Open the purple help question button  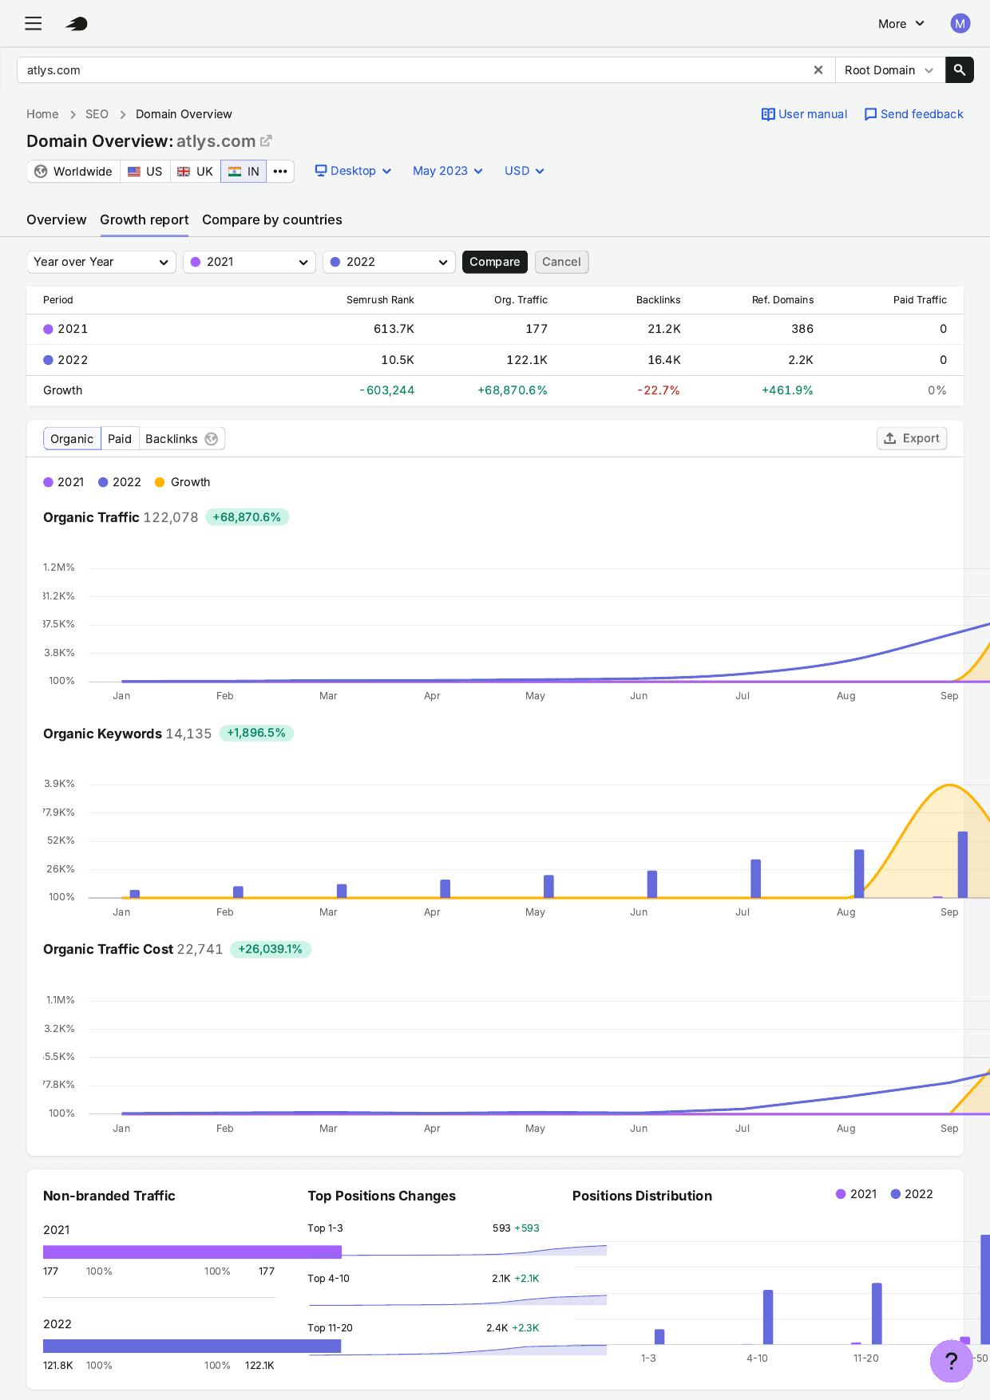pos(952,1361)
